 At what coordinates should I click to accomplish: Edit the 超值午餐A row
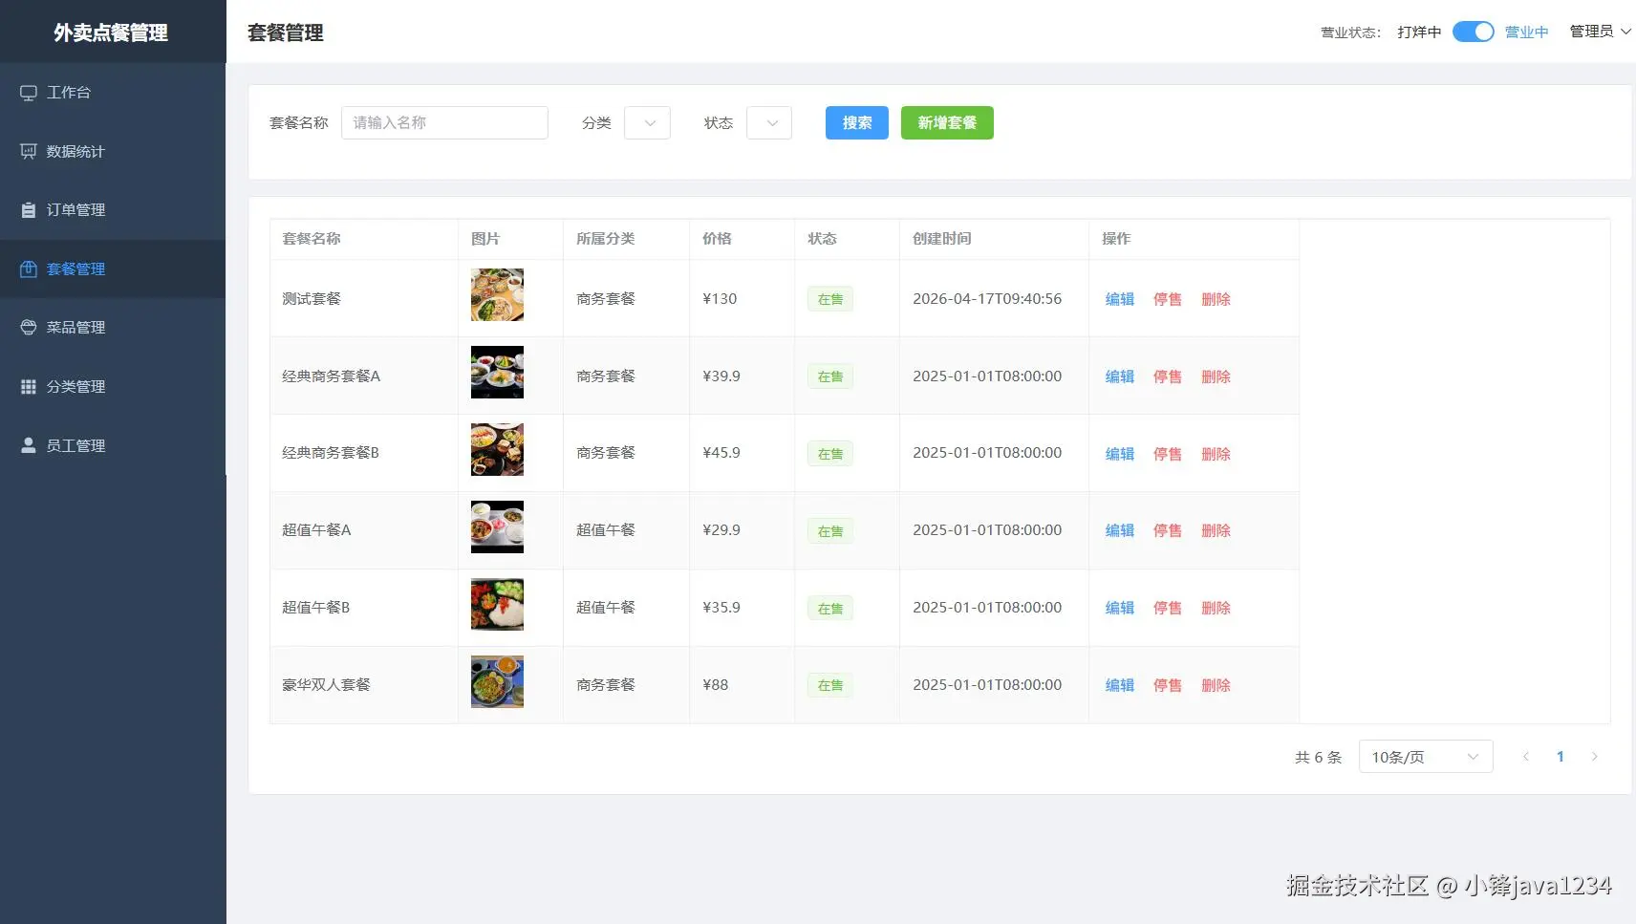[x=1120, y=530]
